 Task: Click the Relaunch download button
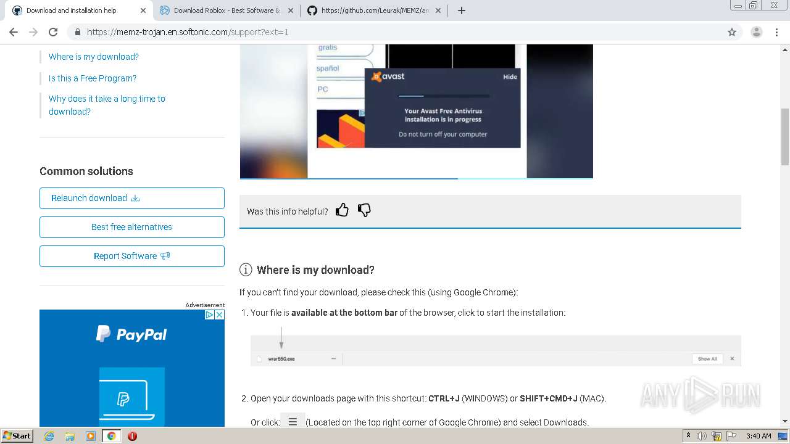click(x=132, y=198)
